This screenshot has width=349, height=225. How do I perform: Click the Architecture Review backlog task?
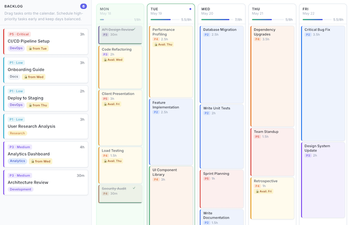point(46,182)
